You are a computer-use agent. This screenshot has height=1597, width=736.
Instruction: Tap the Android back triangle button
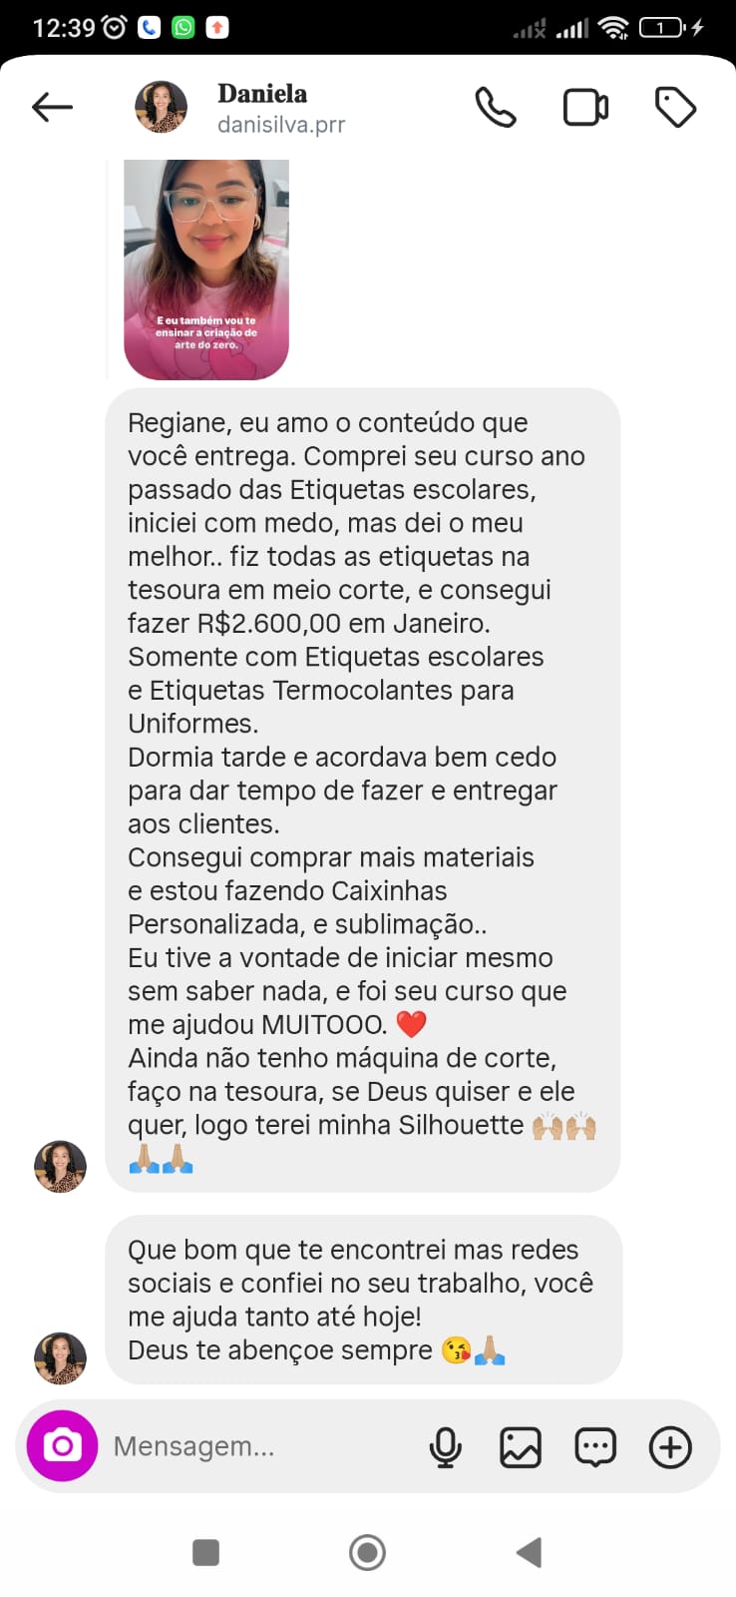pos(529,1552)
